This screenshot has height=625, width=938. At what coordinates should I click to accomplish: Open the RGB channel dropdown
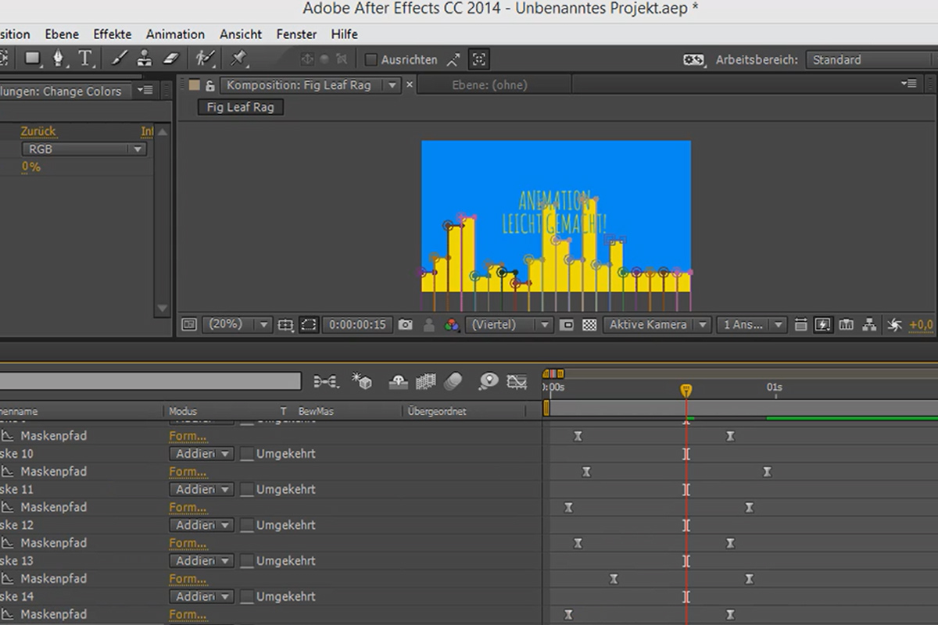tap(84, 149)
